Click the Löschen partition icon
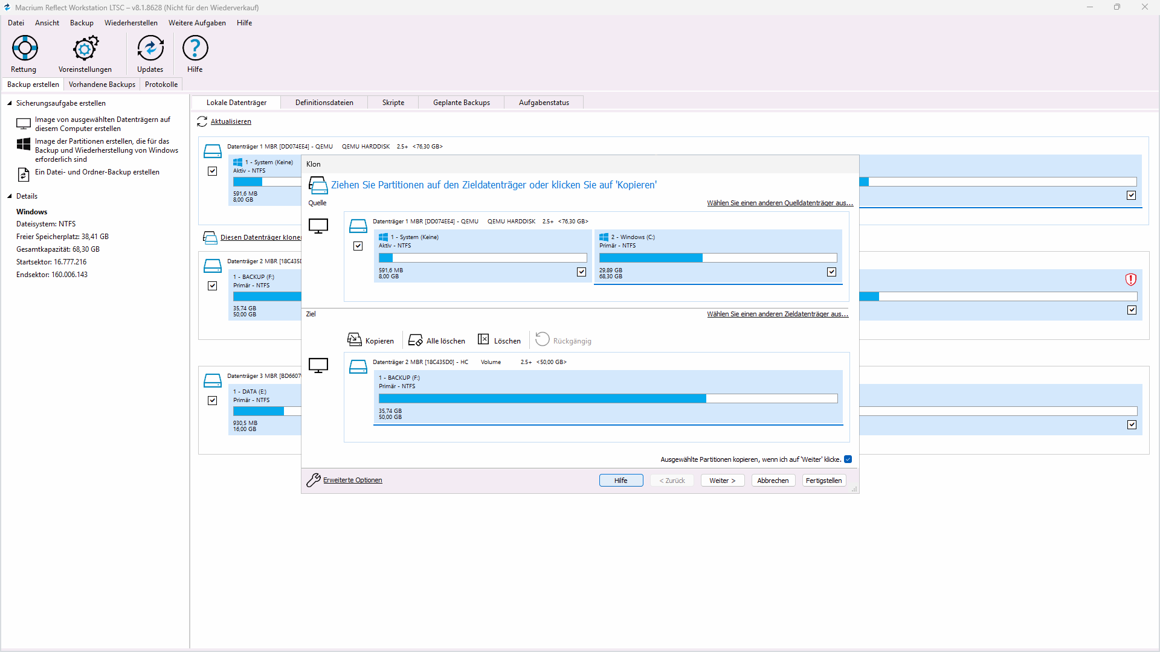Image resolution: width=1160 pixels, height=652 pixels. tap(483, 339)
